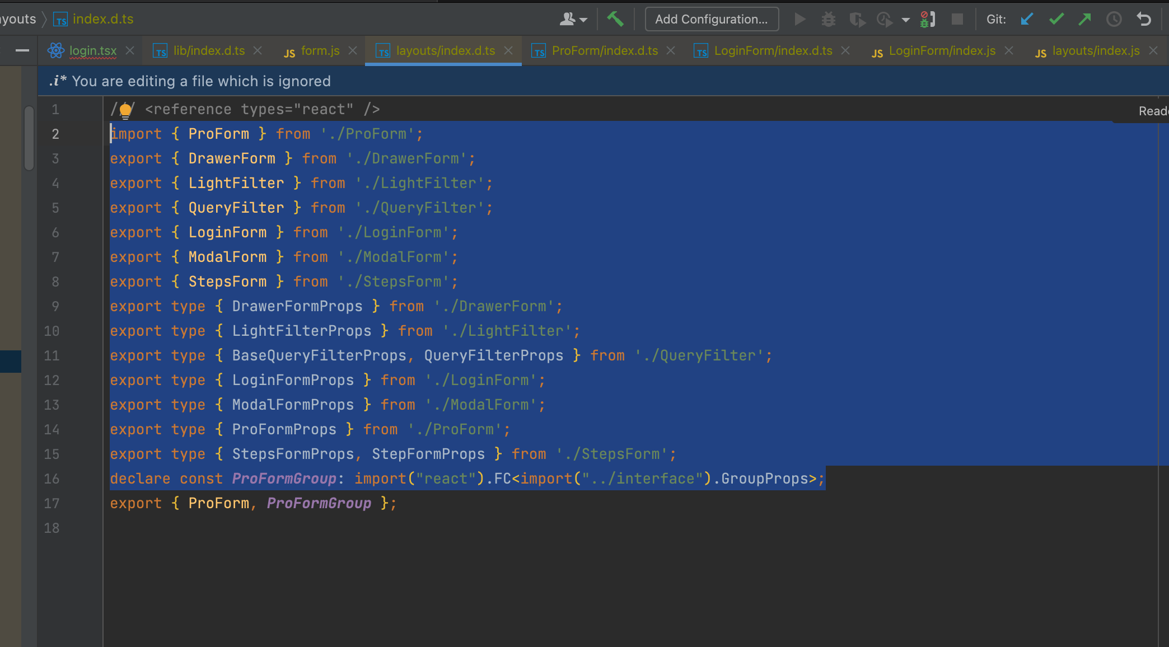Collapse the side panel with minus button

click(x=22, y=51)
